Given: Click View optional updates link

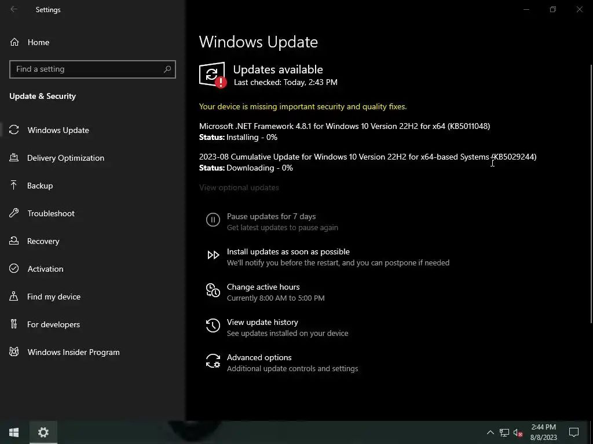Looking at the screenshot, I should click(x=239, y=188).
